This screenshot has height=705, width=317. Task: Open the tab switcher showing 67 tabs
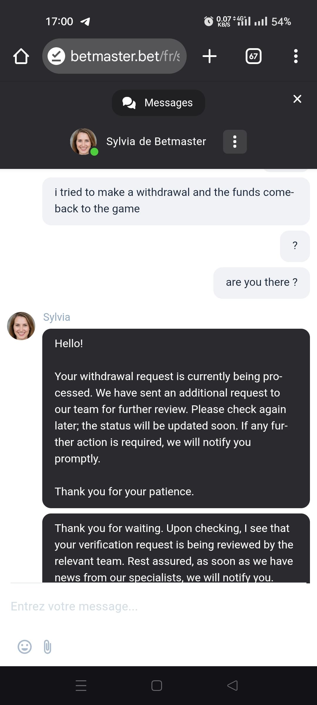coord(253,56)
